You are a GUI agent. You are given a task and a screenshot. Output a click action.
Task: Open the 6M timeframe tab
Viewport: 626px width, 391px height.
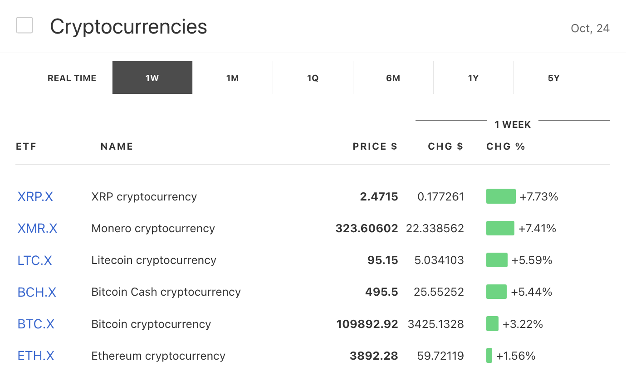[x=393, y=78]
